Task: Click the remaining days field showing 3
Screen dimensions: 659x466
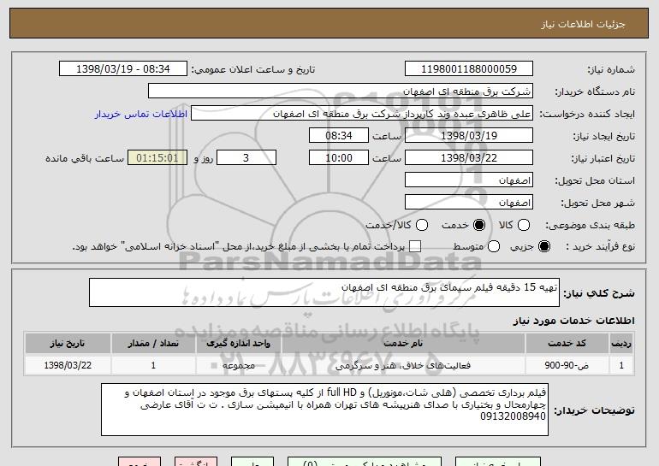Action: [x=246, y=158]
